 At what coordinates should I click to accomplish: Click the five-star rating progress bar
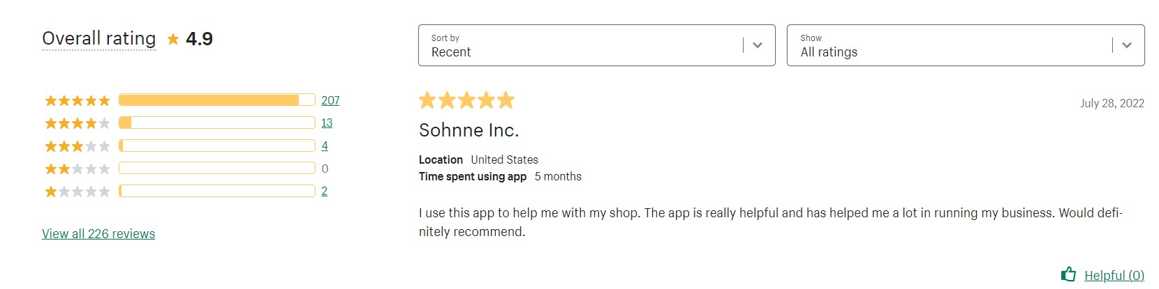(x=217, y=100)
